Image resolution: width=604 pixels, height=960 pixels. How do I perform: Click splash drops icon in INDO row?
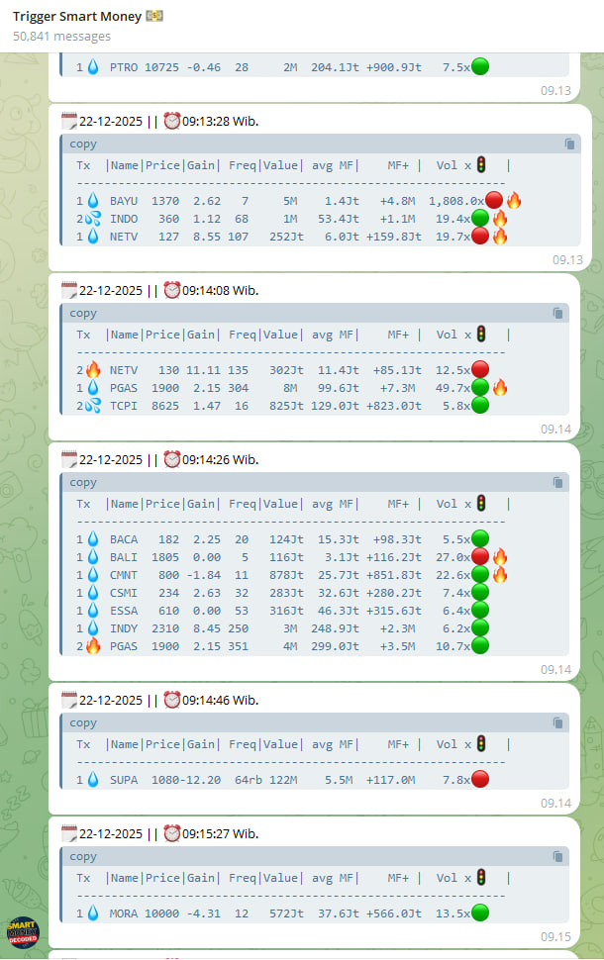click(93, 219)
